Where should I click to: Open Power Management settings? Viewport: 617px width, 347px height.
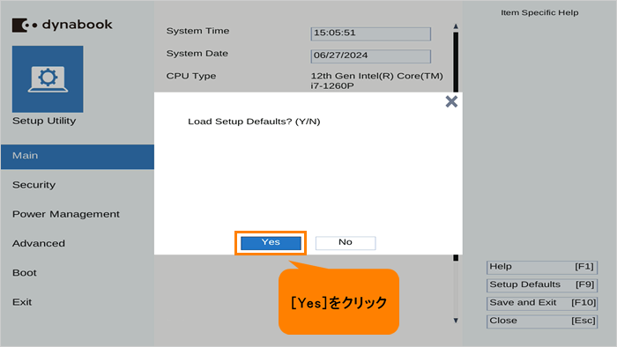66,214
